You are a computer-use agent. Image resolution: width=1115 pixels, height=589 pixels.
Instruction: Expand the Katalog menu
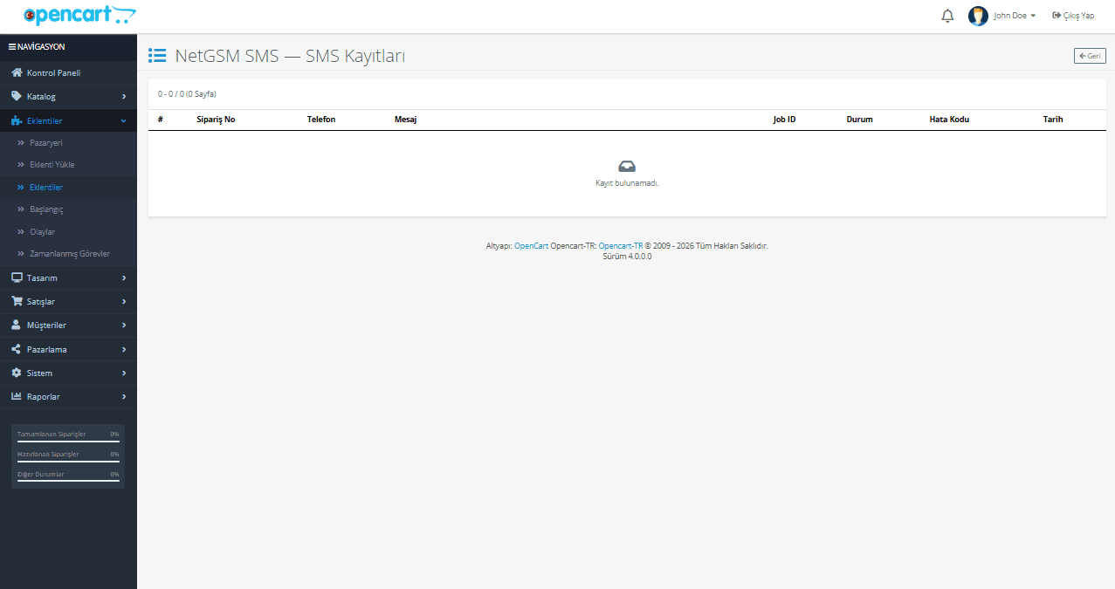point(68,96)
